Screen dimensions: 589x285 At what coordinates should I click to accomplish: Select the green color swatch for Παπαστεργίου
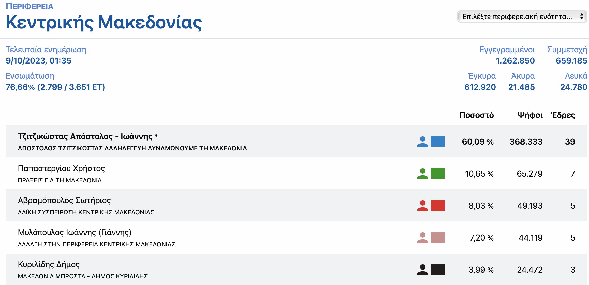[438, 173]
